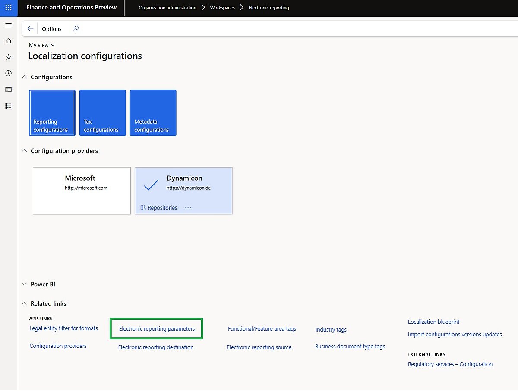Viewport: 518px width, 391px height.
Task: Open Modules list icon in sidebar
Action: click(x=8, y=106)
